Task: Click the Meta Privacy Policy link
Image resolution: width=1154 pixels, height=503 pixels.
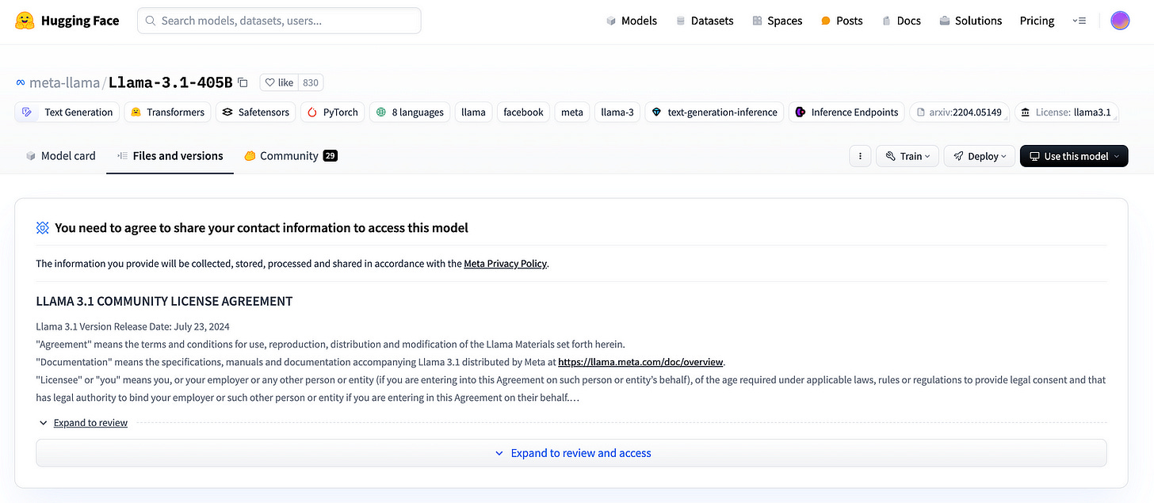Action: tap(505, 263)
